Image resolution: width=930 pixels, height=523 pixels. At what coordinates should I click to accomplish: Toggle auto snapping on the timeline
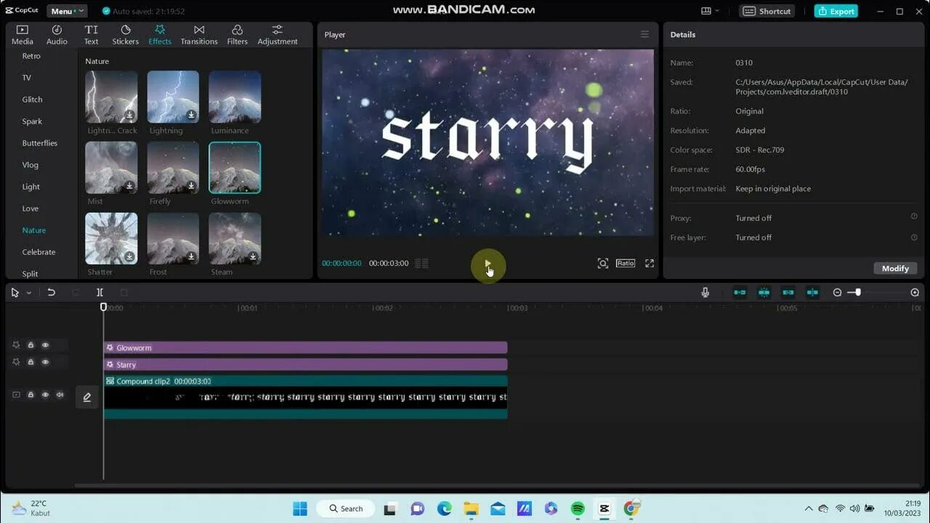point(764,292)
